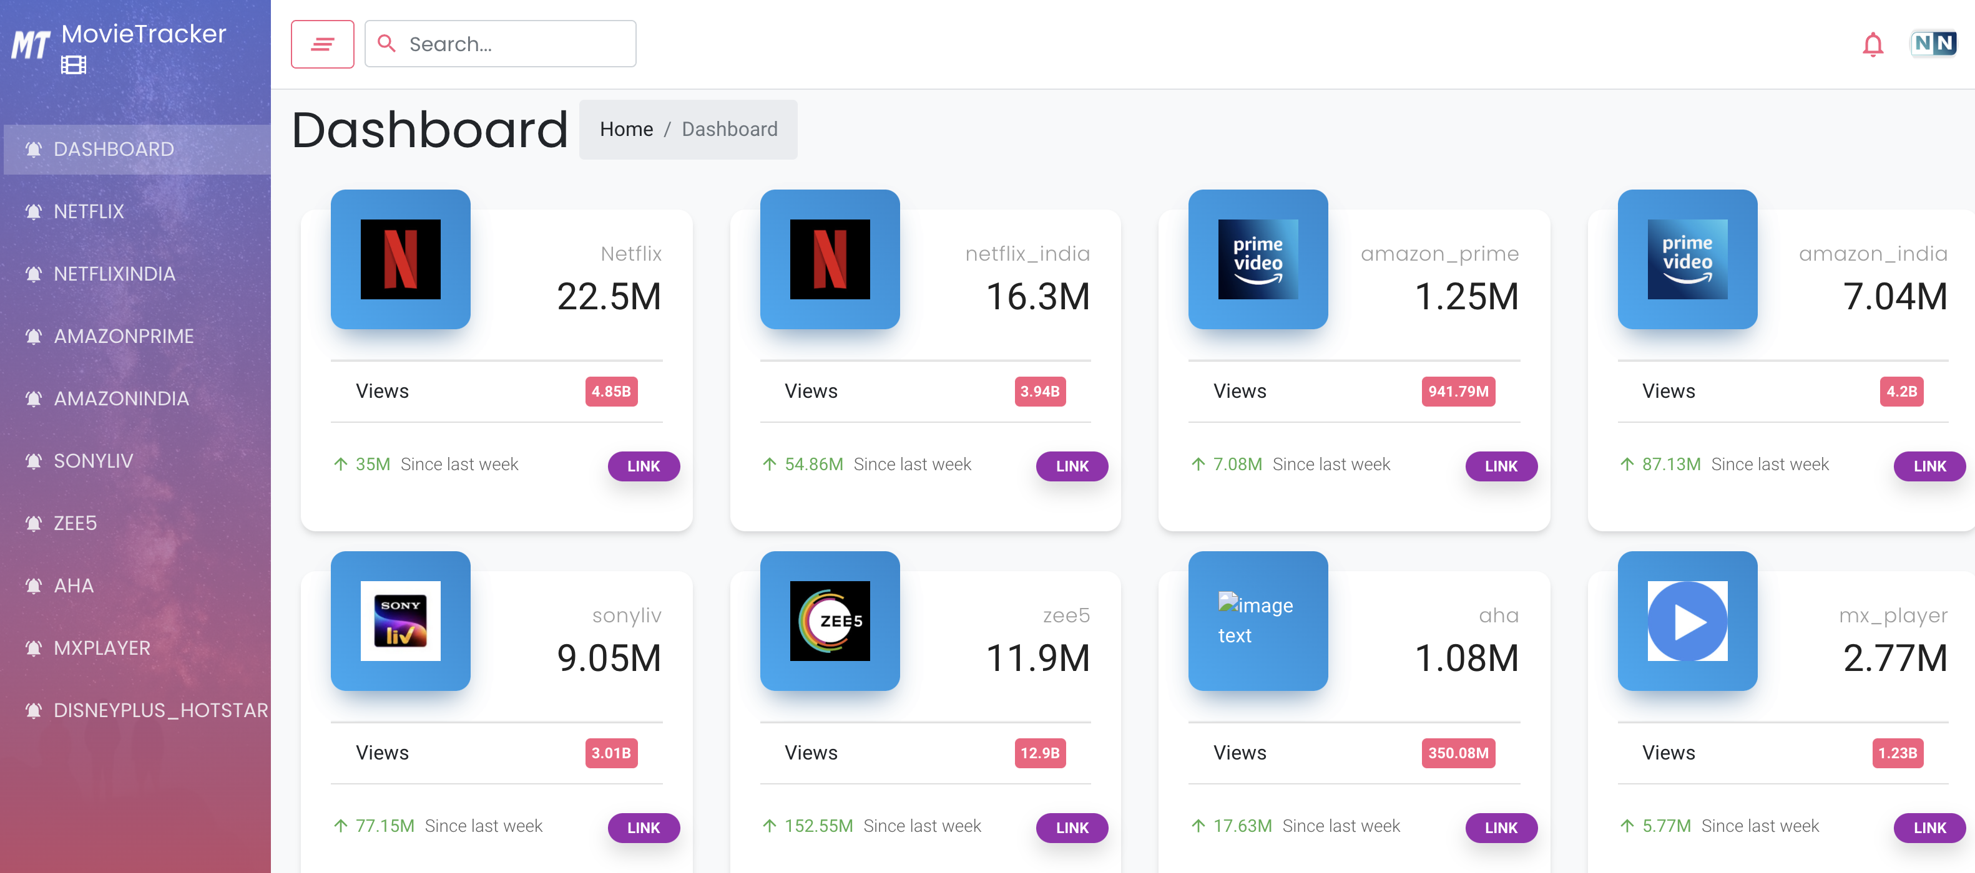Viewport: 1975px width, 873px height.
Task: Click LINK button on mx_player card
Action: pos(1930,828)
